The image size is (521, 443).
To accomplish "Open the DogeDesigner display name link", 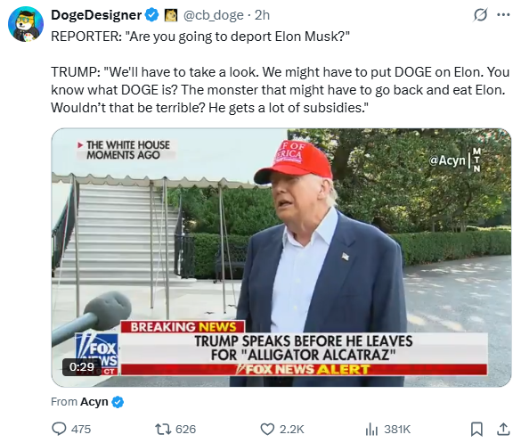I will [x=96, y=15].
